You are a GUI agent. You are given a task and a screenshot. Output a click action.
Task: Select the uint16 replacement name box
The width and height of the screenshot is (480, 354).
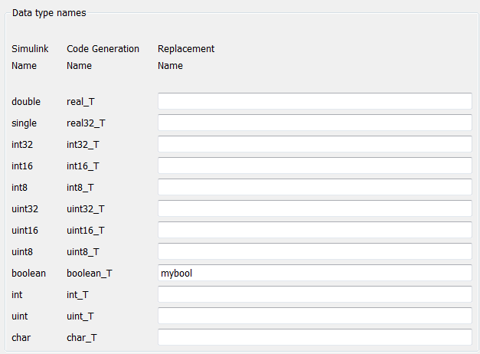pyautogui.click(x=315, y=230)
